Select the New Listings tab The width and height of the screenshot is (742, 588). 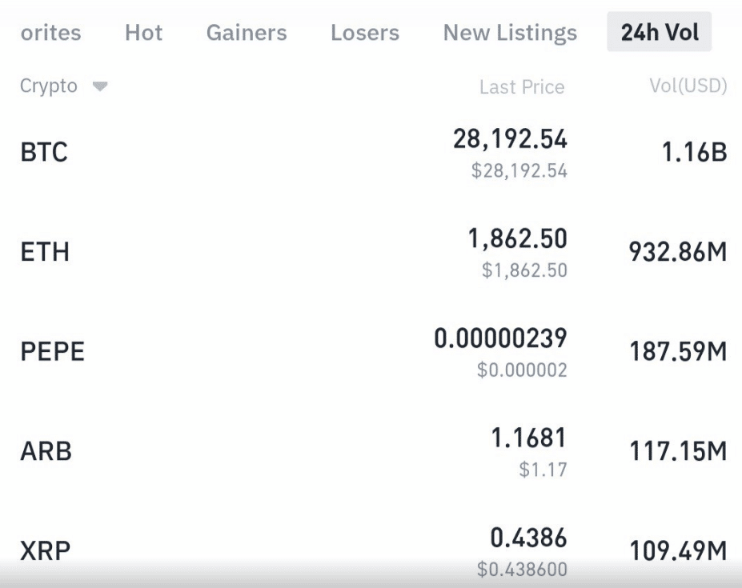click(510, 33)
